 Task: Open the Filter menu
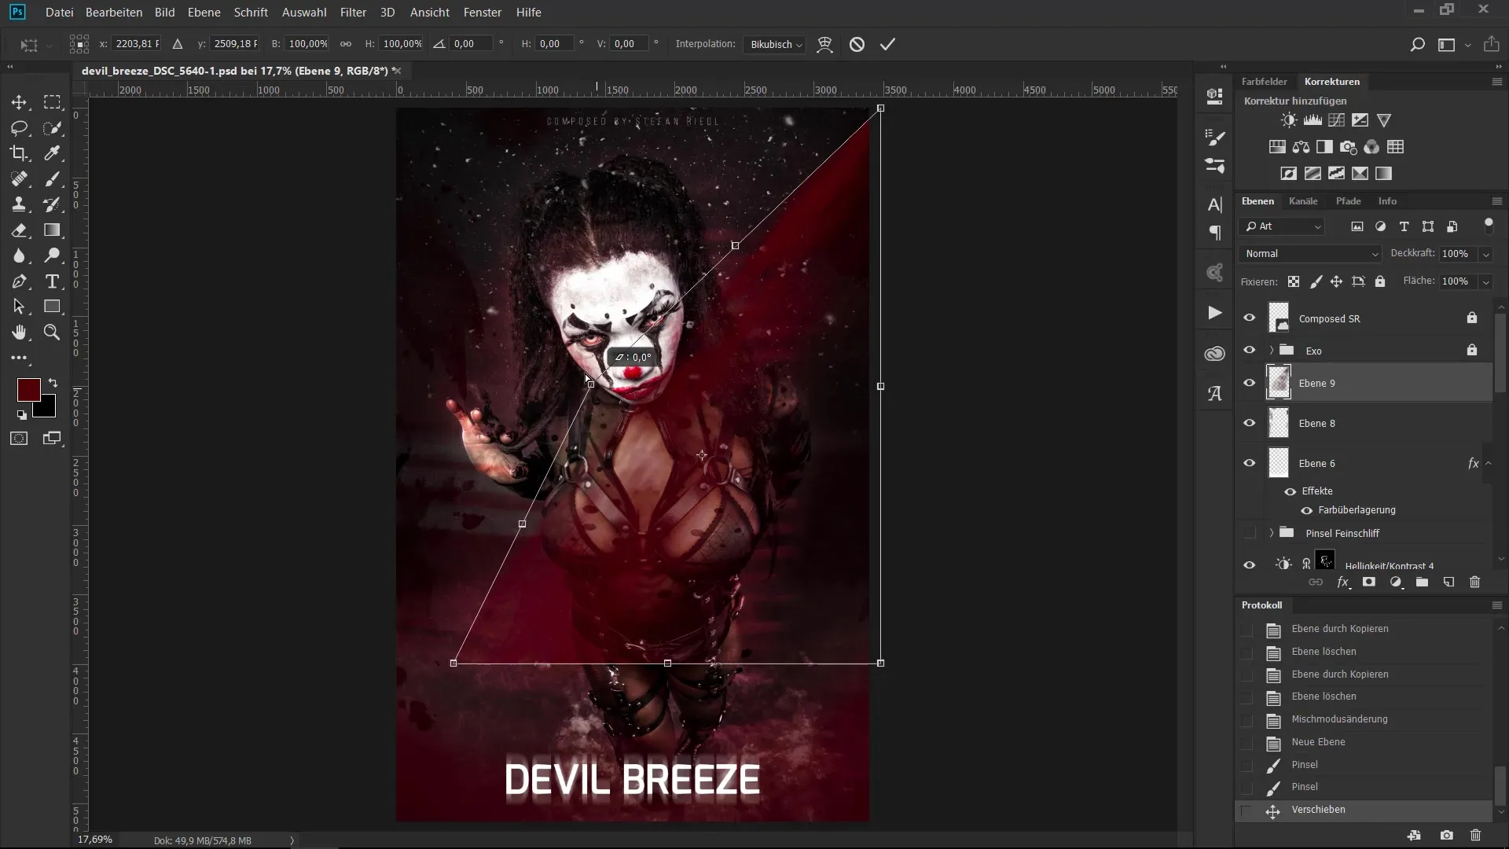point(353,13)
